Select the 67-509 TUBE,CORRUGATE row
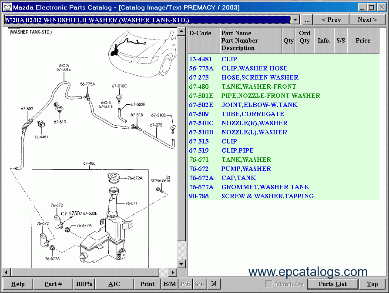The image size is (389, 293). (x=284, y=114)
